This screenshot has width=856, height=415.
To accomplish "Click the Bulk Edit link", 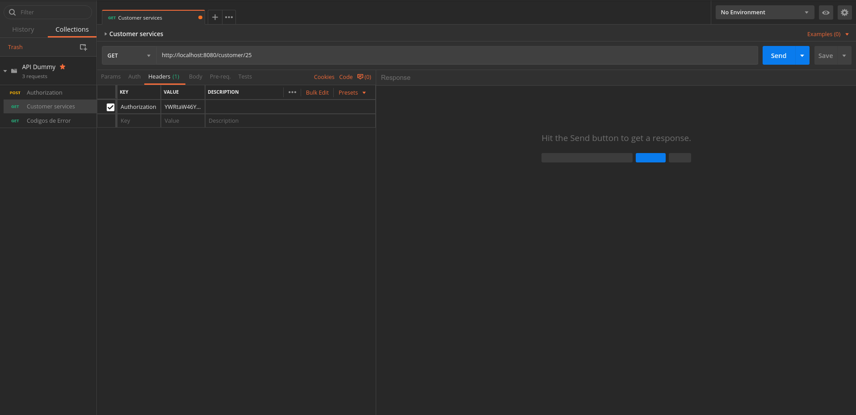I will (317, 93).
